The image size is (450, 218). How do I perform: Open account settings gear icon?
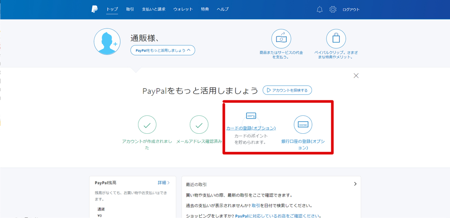click(x=333, y=10)
